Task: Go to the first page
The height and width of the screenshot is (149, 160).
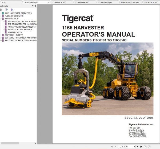Action: pyautogui.click(x=112, y=147)
